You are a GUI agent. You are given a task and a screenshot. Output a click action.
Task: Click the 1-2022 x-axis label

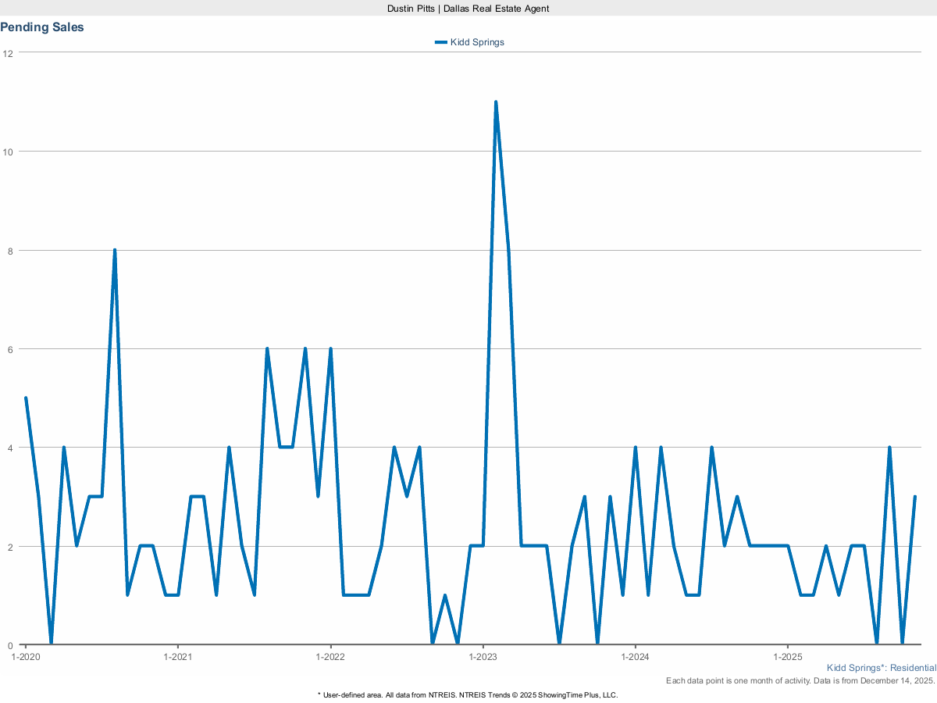pos(331,657)
